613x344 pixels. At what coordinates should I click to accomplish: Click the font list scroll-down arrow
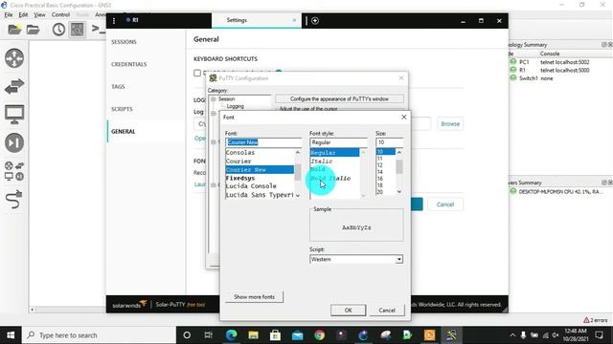click(x=298, y=195)
